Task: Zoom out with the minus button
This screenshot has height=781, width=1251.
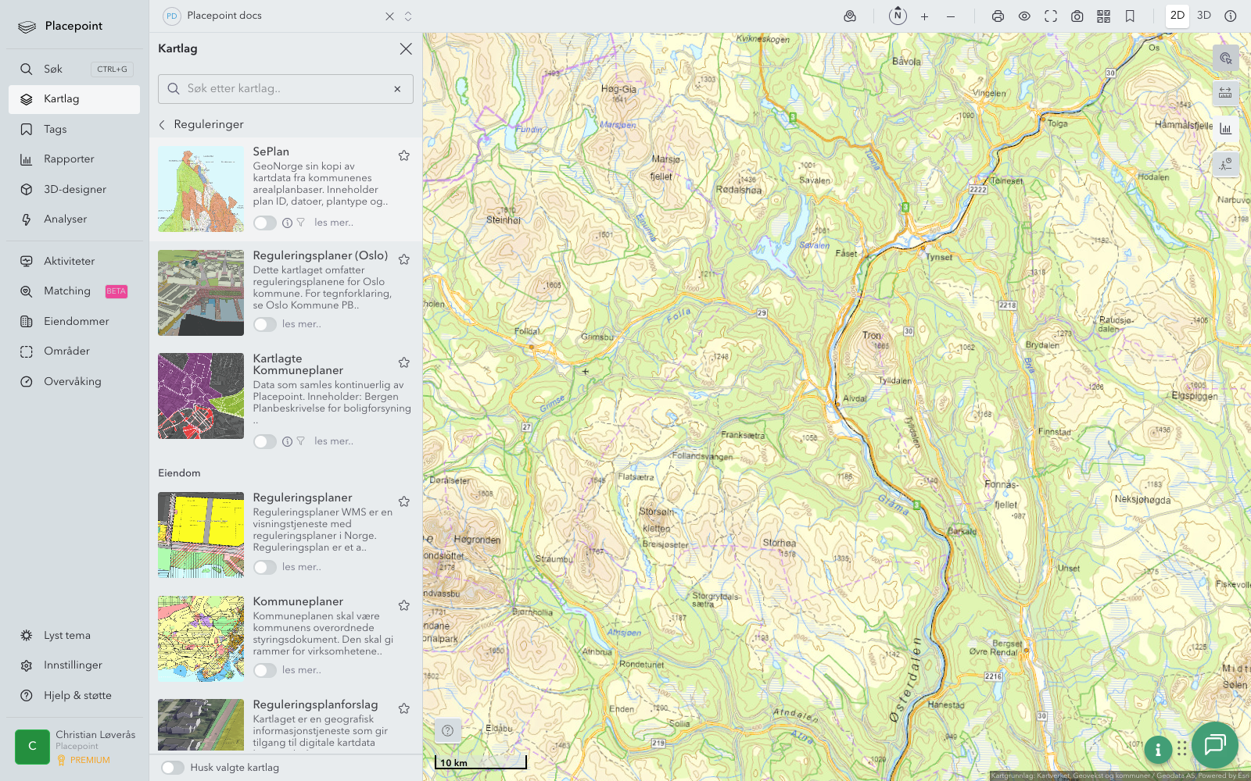Action: [x=951, y=16]
